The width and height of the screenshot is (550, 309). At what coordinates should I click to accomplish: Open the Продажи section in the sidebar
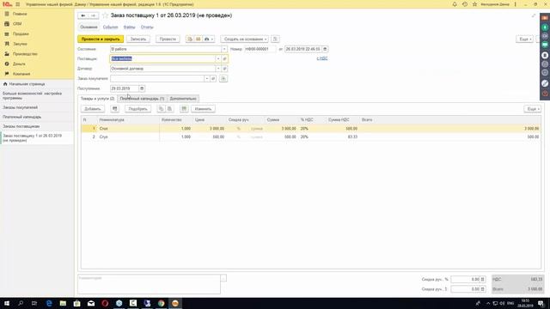(x=21, y=34)
